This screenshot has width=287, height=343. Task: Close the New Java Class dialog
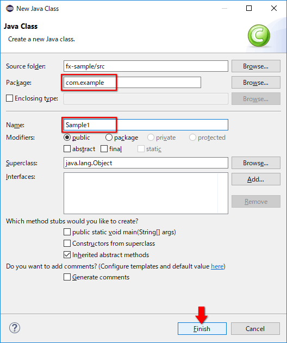tap(274, 8)
